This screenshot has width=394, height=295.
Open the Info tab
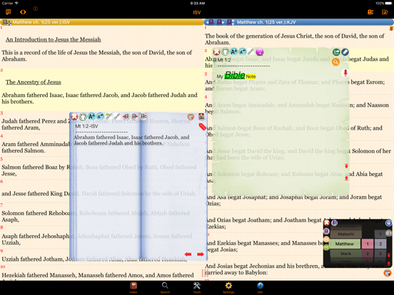[x=260, y=287]
